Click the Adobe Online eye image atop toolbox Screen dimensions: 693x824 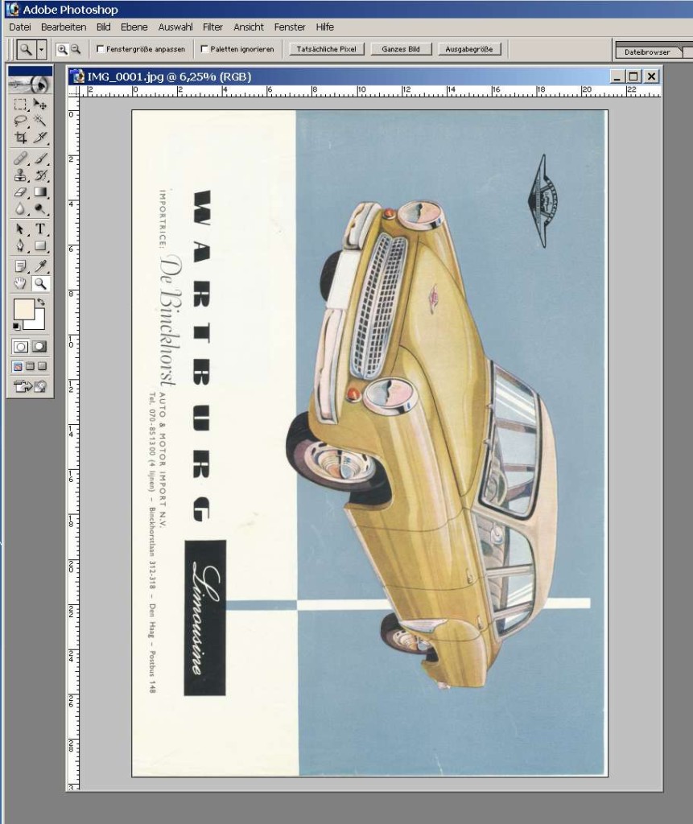click(30, 84)
